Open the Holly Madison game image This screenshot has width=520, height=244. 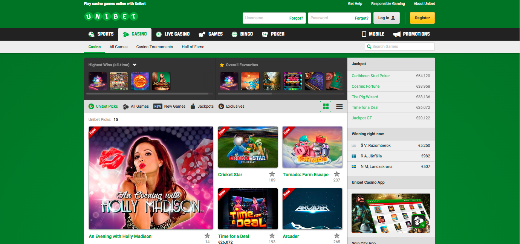click(x=151, y=178)
